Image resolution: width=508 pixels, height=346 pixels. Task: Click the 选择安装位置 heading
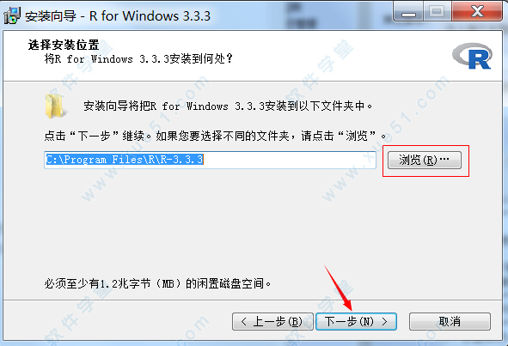coord(64,45)
